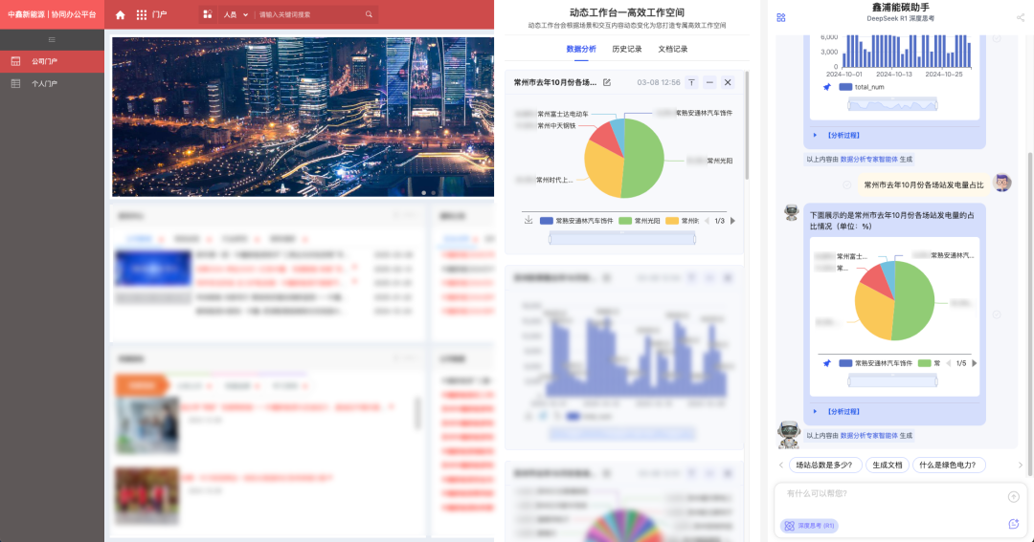
Task: Select 个人门户 in the sidebar
Action: [x=45, y=84]
